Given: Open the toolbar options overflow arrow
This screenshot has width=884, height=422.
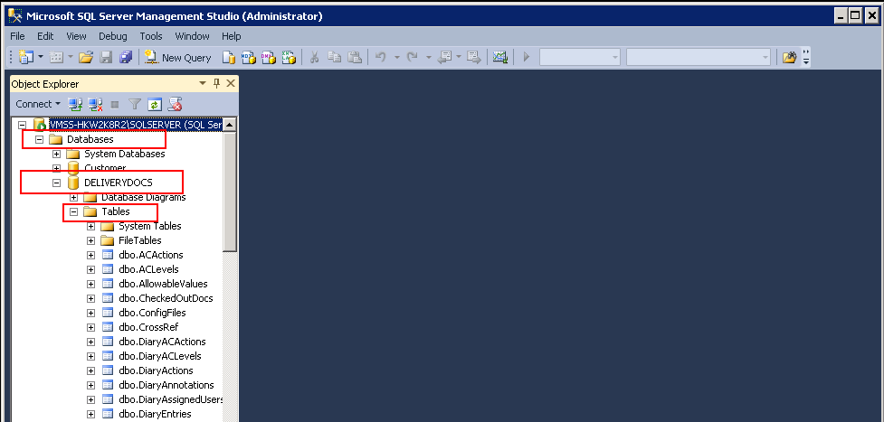Looking at the screenshot, I should point(805,57).
